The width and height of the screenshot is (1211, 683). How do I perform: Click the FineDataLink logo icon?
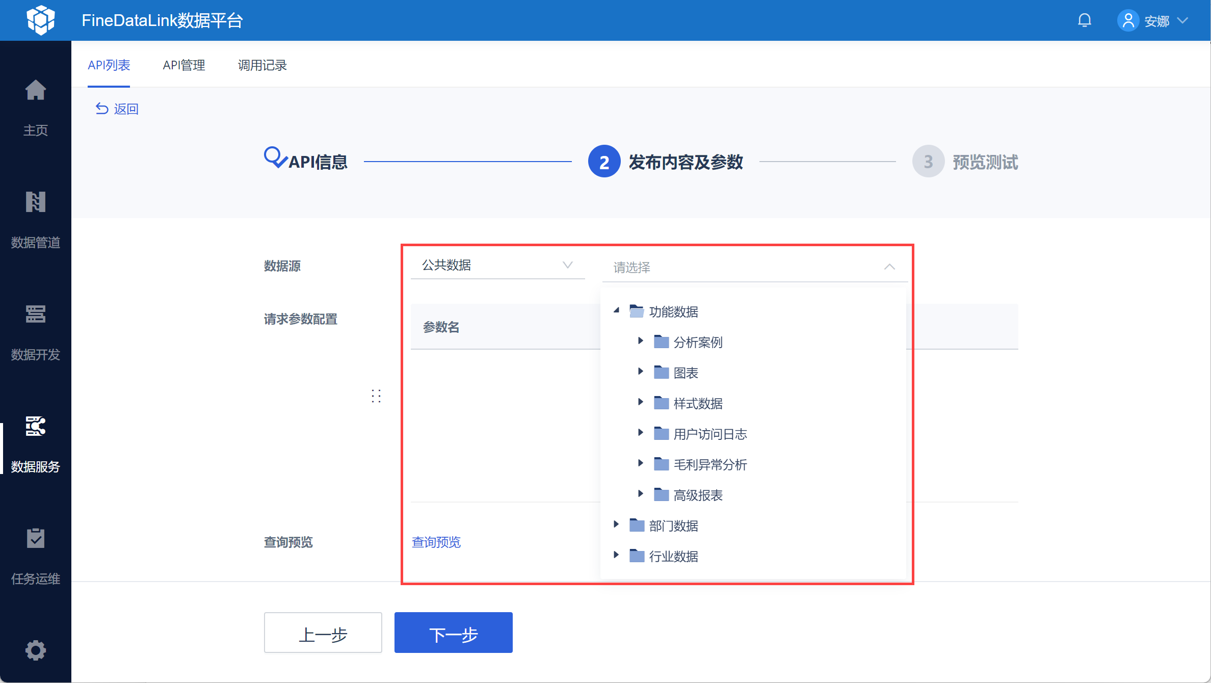pyautogui.click(x=41, y=20)
